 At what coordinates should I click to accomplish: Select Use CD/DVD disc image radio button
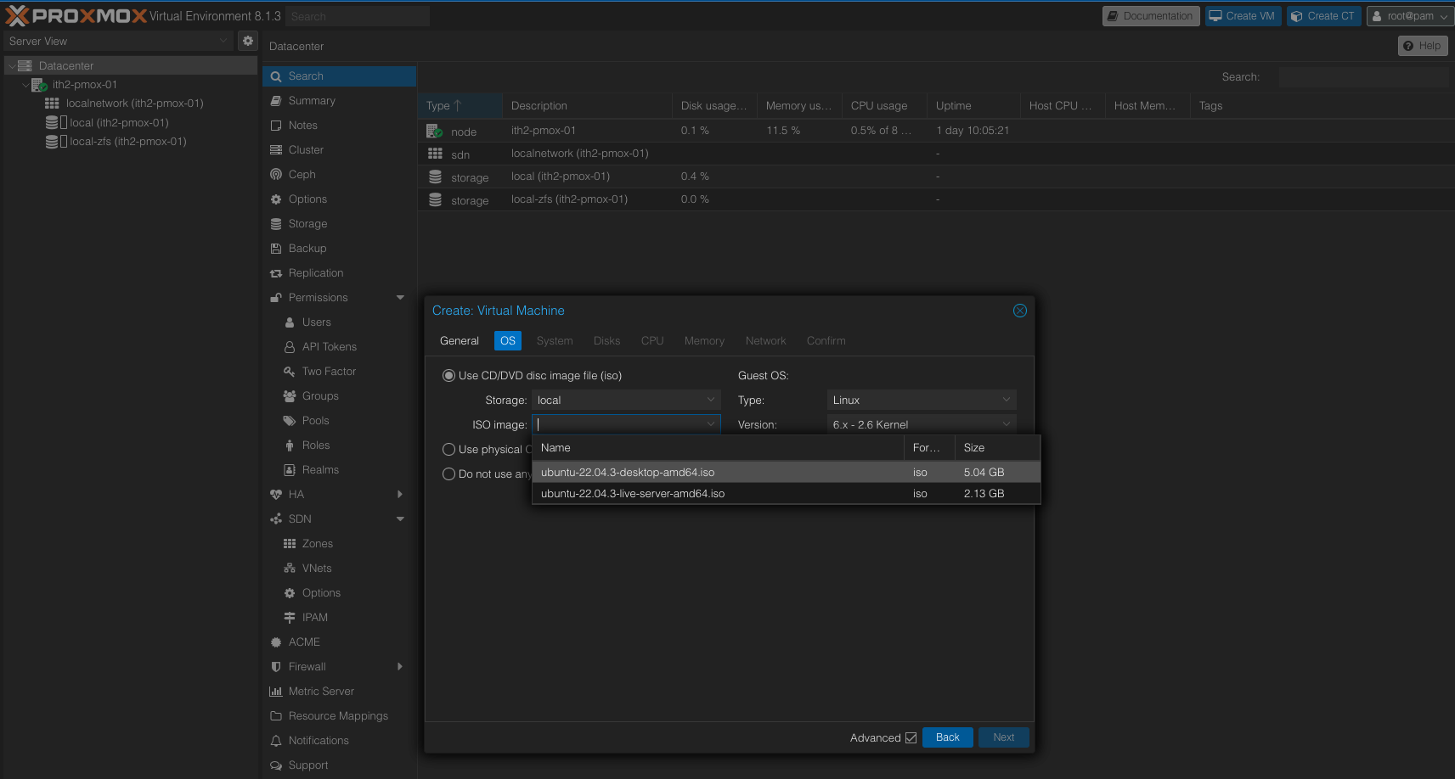(448, 376)
